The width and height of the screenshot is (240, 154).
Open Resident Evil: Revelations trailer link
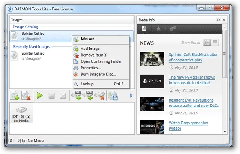point(193,103)
